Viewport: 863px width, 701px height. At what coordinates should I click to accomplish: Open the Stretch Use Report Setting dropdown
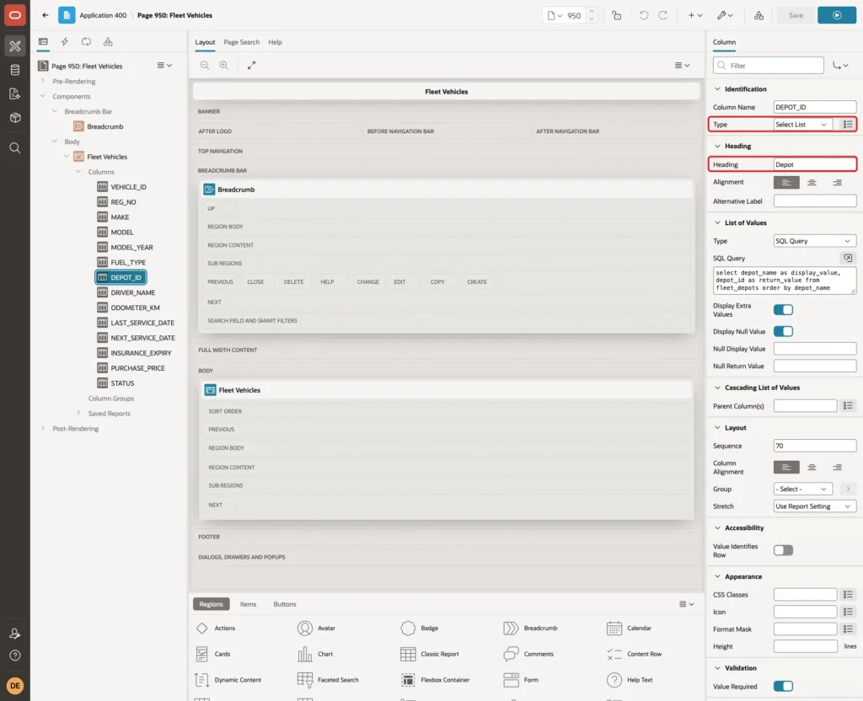[x=815, y=506]
